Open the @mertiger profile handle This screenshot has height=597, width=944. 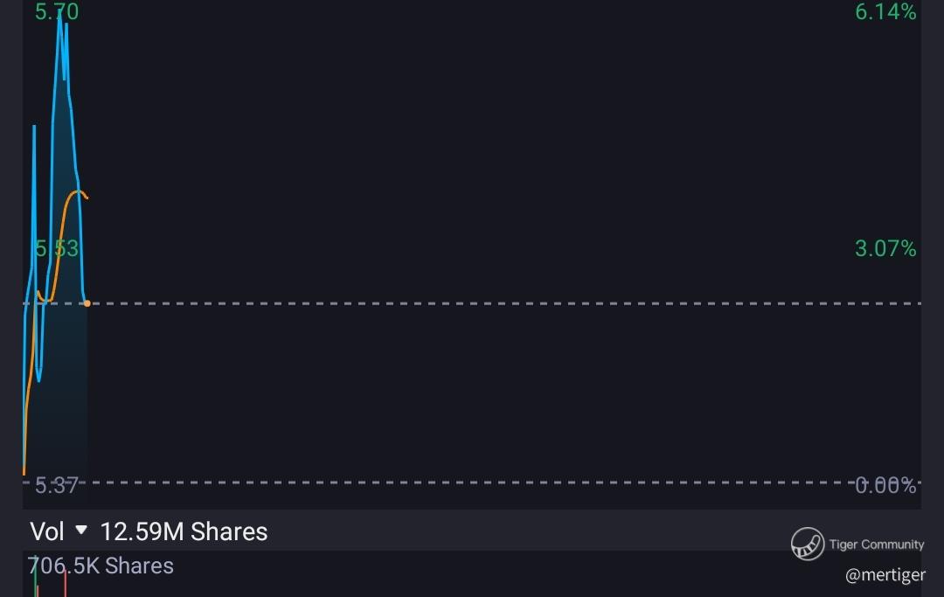(885, 575)
